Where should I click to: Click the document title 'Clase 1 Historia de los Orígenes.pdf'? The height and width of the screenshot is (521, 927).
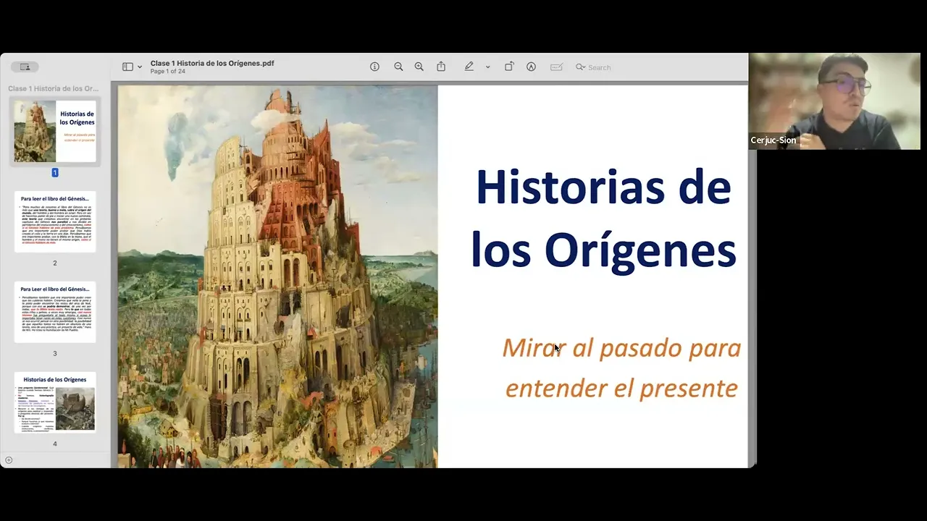pyautogui.click(x=212, y=63)
